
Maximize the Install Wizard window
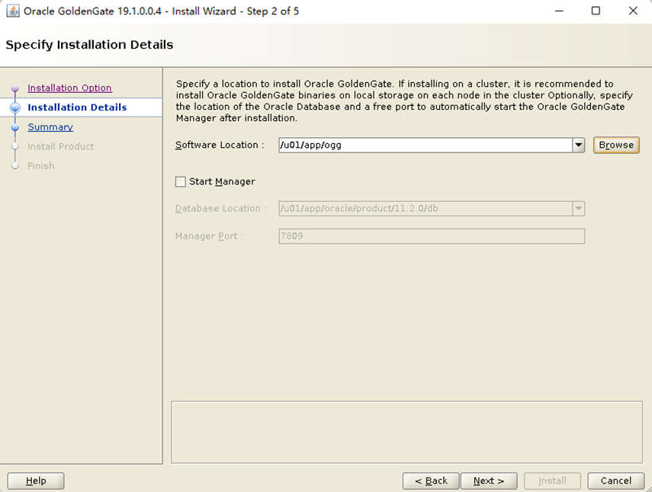click(596, 11)
